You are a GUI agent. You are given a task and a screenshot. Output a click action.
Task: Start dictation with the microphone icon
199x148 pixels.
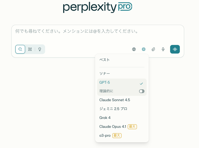point(163,49)
